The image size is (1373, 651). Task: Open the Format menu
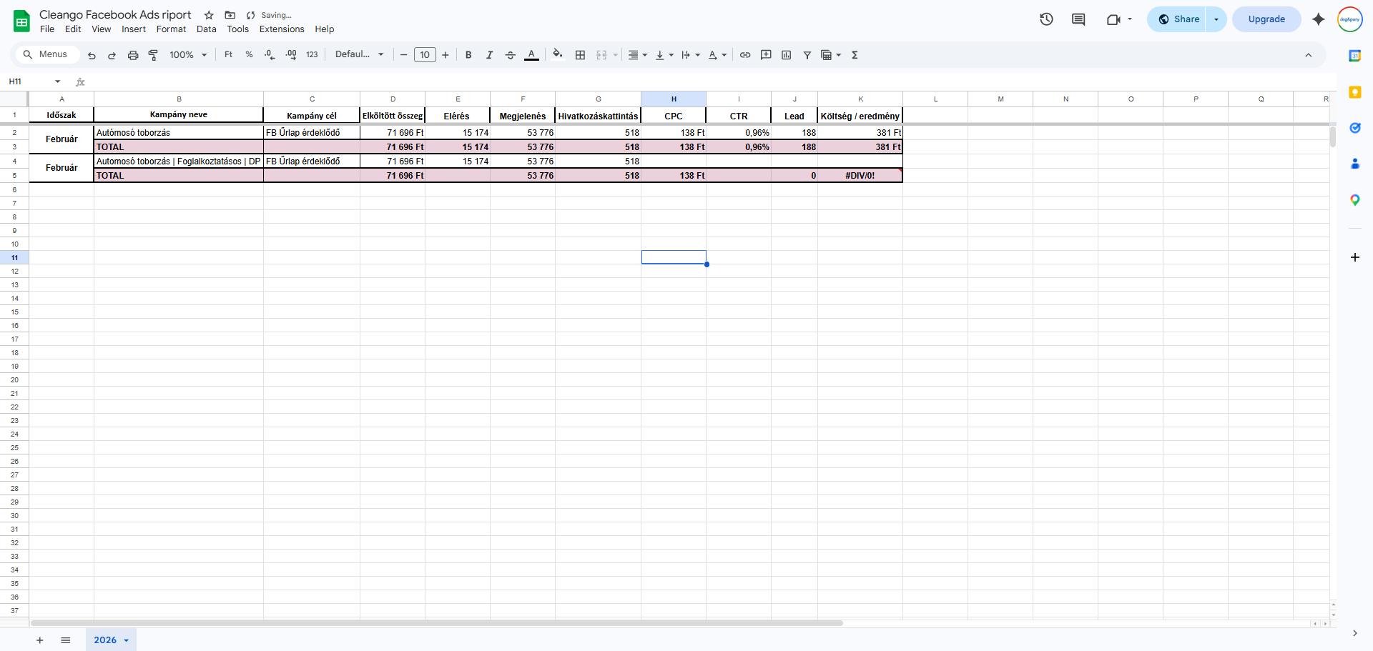pos(171,29)
